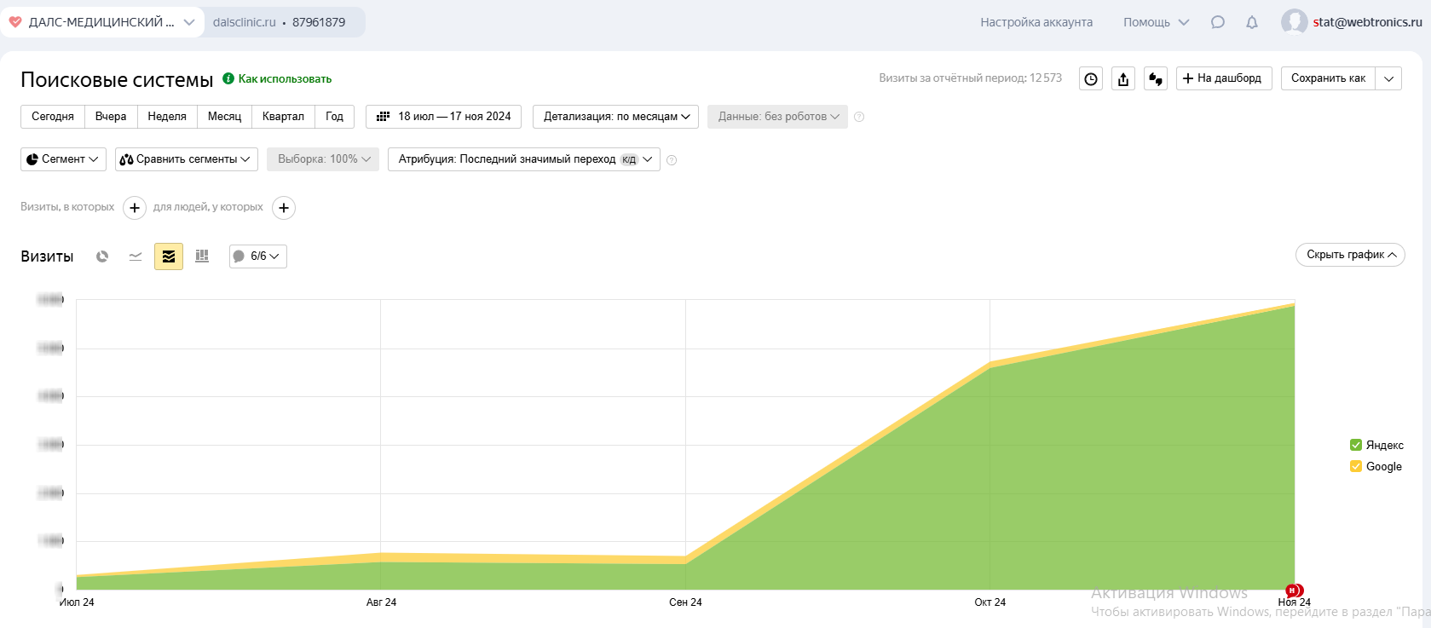Viewport: 1431px width, 628px height.
Task: Click the heart logo of the counter
Action: pos(15,22)
